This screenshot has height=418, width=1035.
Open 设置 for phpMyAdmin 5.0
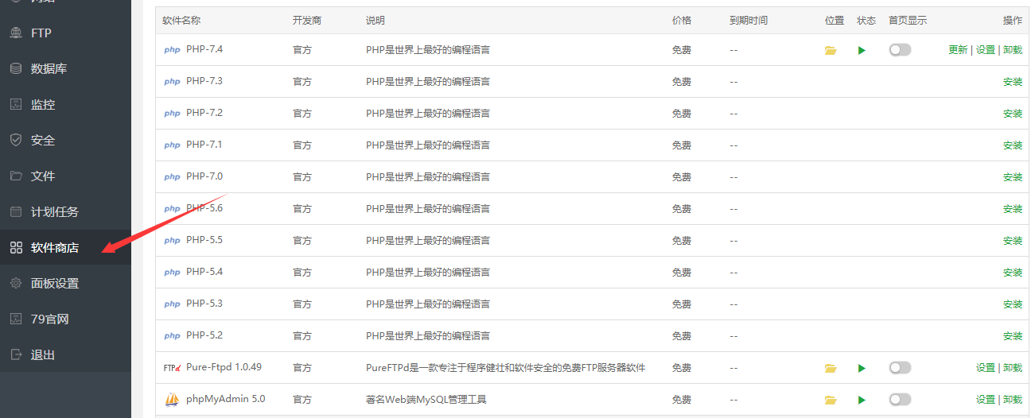pos(986,400)
